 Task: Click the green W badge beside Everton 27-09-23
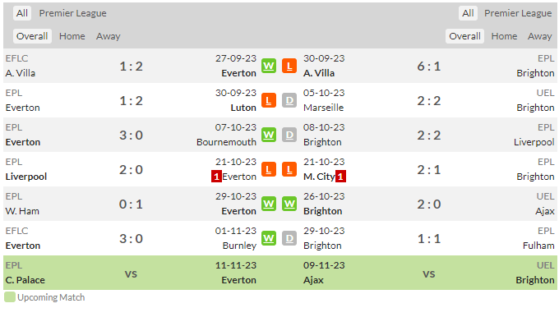pos(269,66)
